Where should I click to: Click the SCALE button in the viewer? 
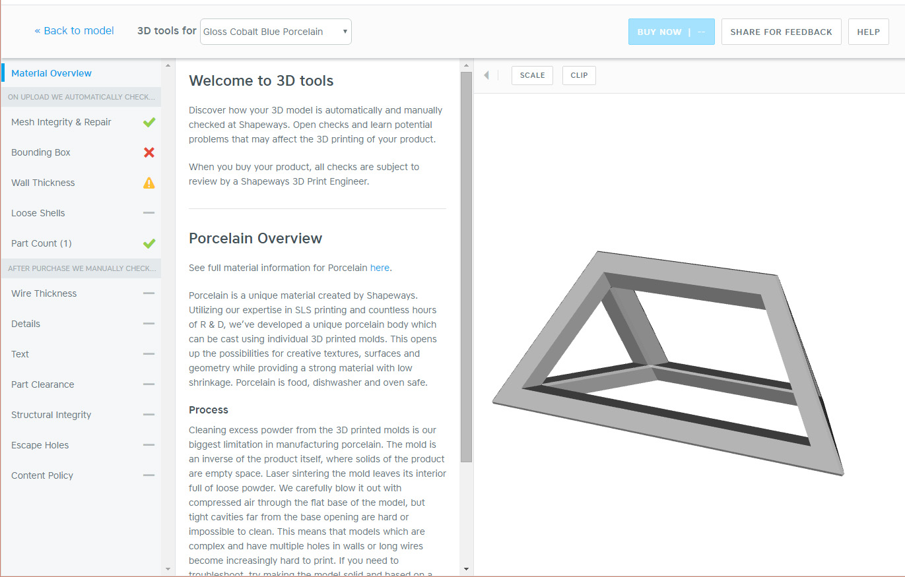pyautogui.click(x=532, y=75)
